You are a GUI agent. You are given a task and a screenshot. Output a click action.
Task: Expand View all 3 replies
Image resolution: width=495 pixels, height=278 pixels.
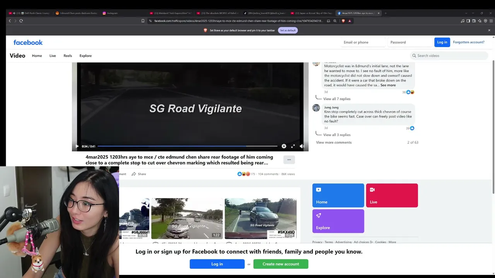(x=337, y=135)
